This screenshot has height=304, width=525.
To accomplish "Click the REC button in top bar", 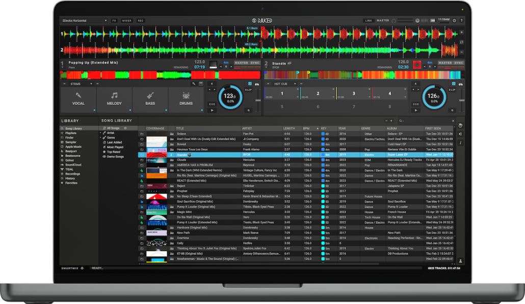I will pos(141,20).
